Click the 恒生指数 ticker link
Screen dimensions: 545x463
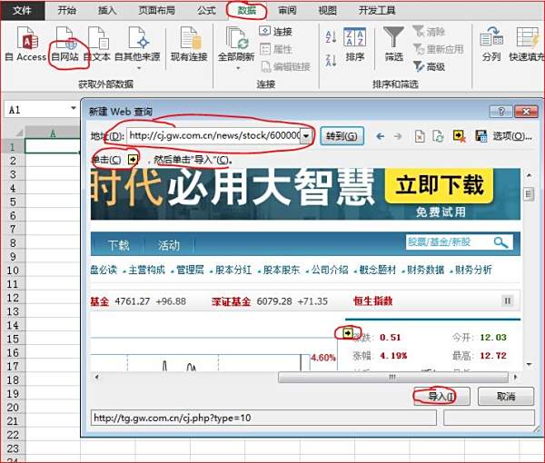pyautogui.click(x=373, y=300)
